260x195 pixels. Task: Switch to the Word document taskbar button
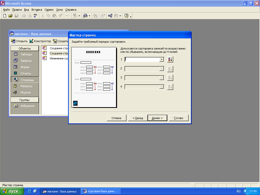[101, 191]
